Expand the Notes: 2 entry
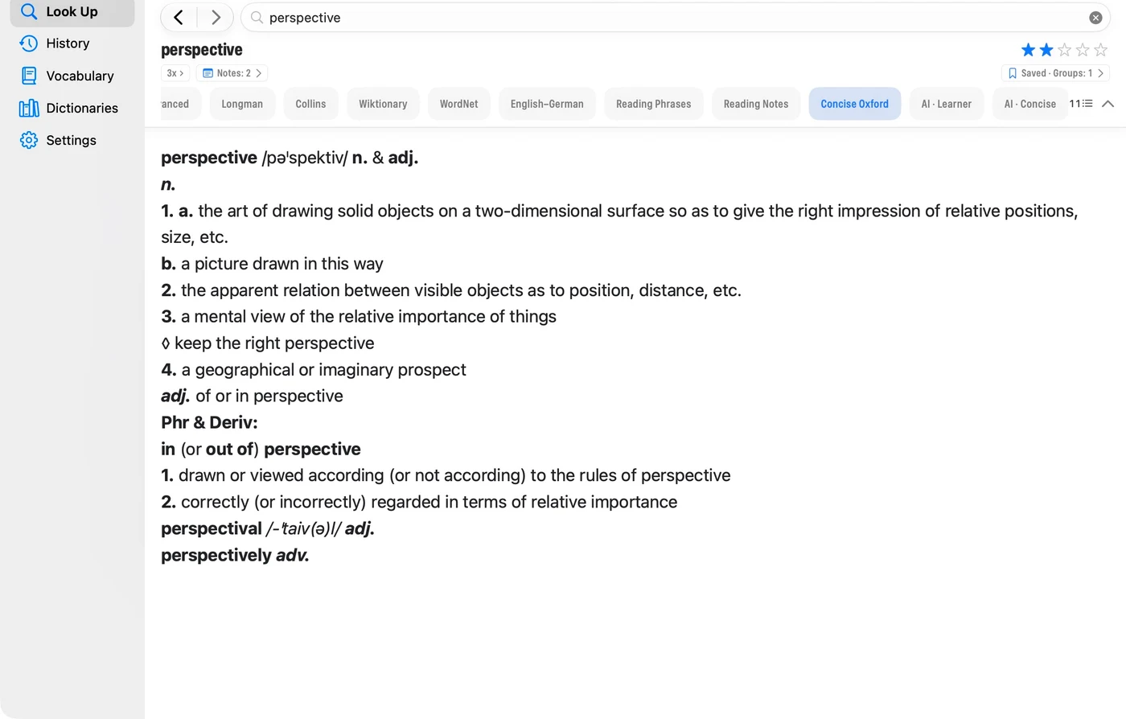This screenshot has width=1126, height=719. pos(232,73)
